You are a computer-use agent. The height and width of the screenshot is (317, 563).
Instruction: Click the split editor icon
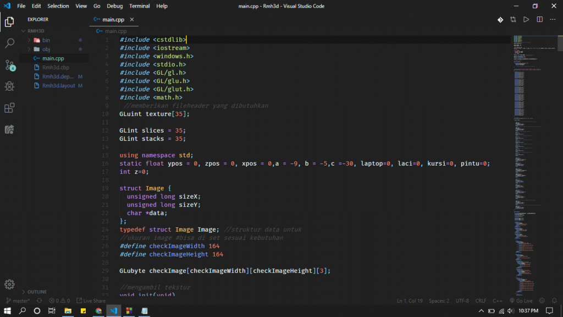point(539,19)
